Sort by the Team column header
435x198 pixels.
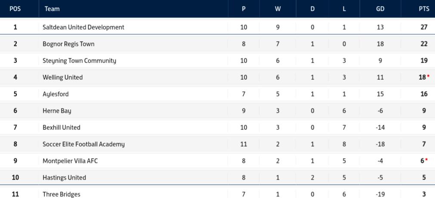point(52,9)
